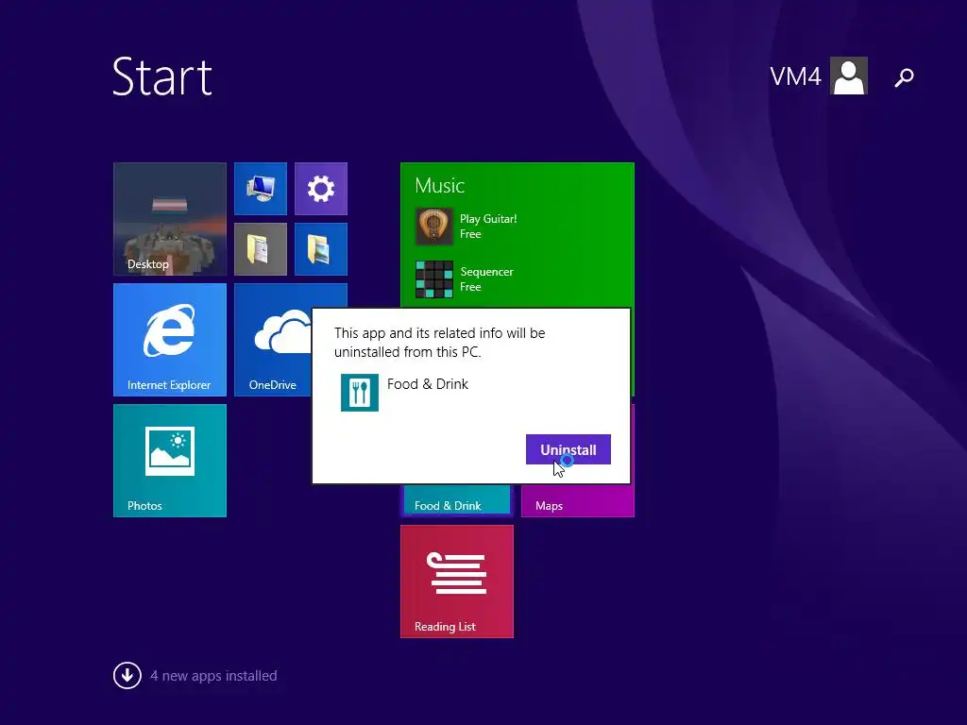Image resolution: width=967 pixels, height=725 pixels.
Task: Click the Play Guitar! app icon
Action: [434, 227]
